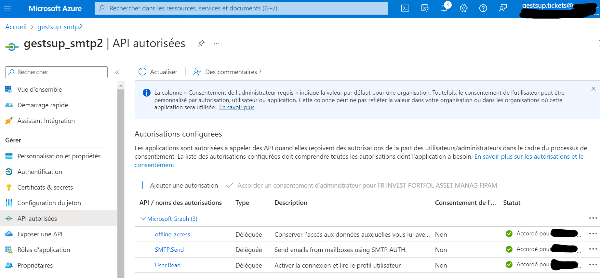This screenshot has width=600, height=278.
Task: Click the green status check for offline_access
Action: tap(509, 234)
